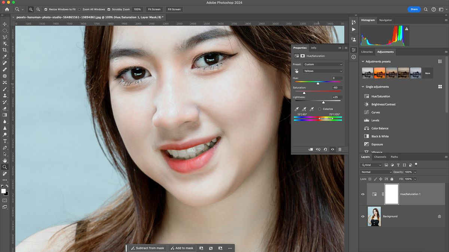Open the Curves adjustment
The width and height of the screenshot is (449, 252).
pyautogui.click(x=376, y=112)
